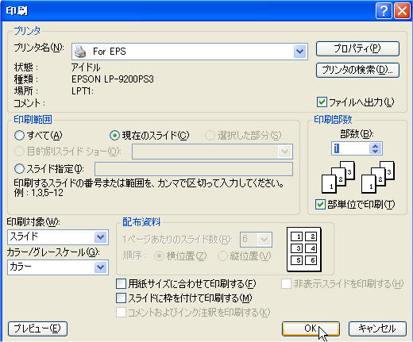The image size is (413, 342).
Task: Click the 部数 copies input field
Action: pos(350,148)
